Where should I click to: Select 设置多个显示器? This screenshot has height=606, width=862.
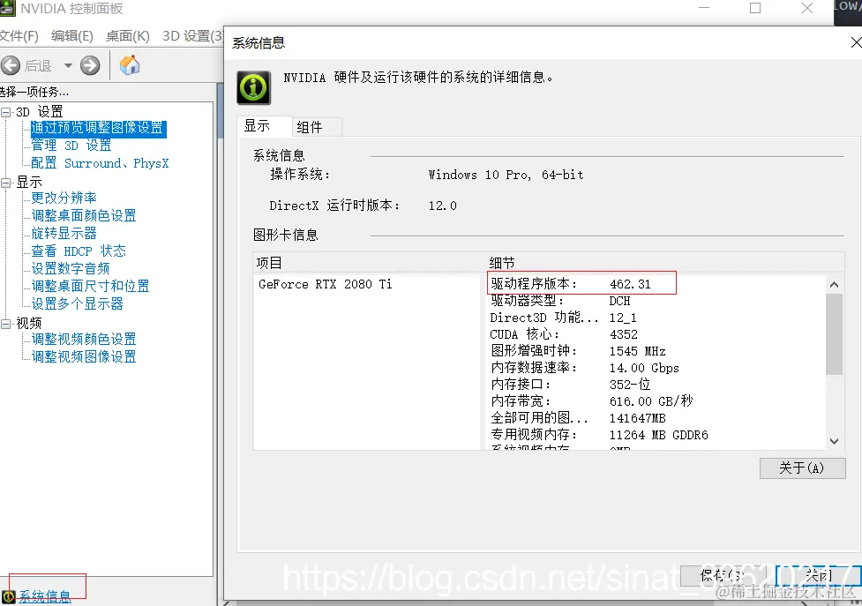click(x=77, y=303)
